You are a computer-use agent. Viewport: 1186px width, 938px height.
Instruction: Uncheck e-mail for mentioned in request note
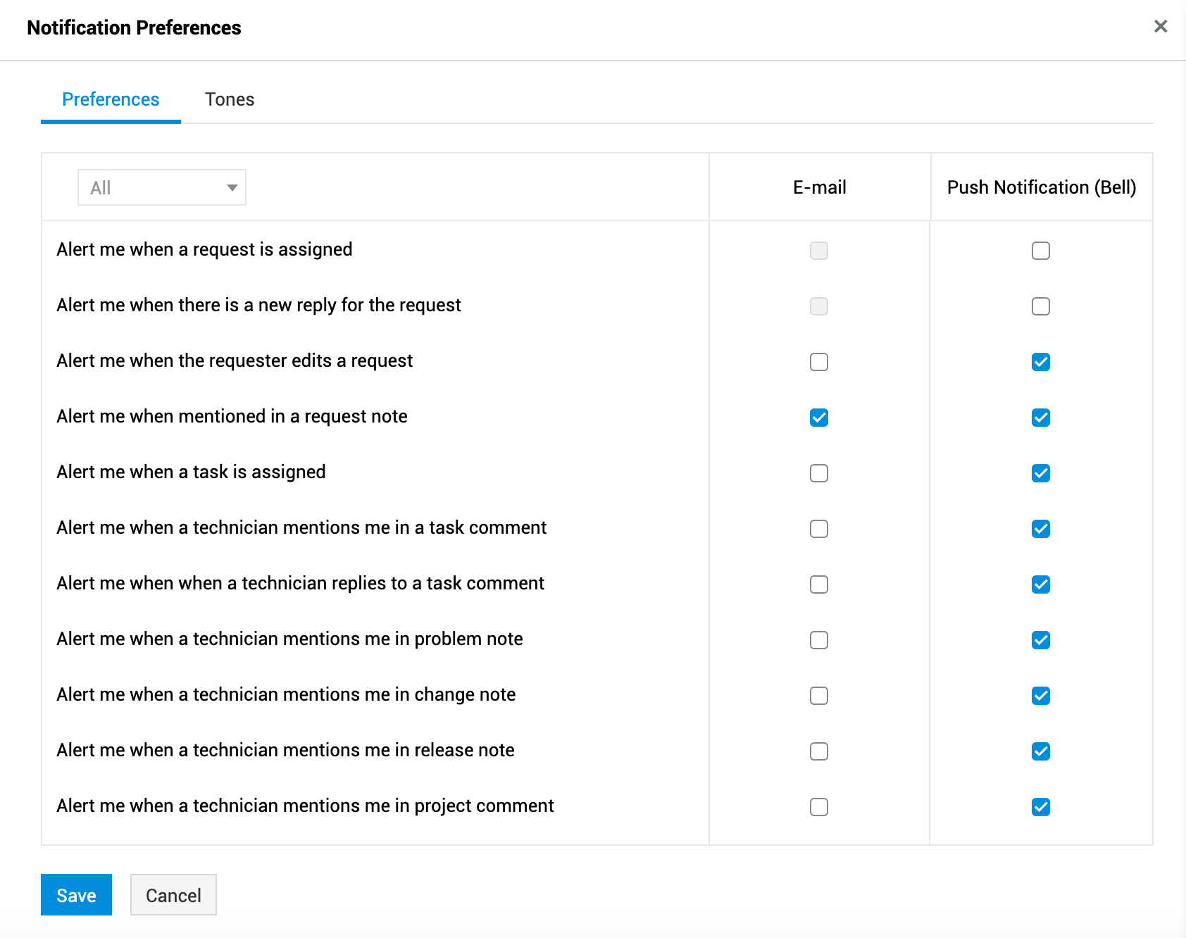pyautogui.click(x=819, y=418)
